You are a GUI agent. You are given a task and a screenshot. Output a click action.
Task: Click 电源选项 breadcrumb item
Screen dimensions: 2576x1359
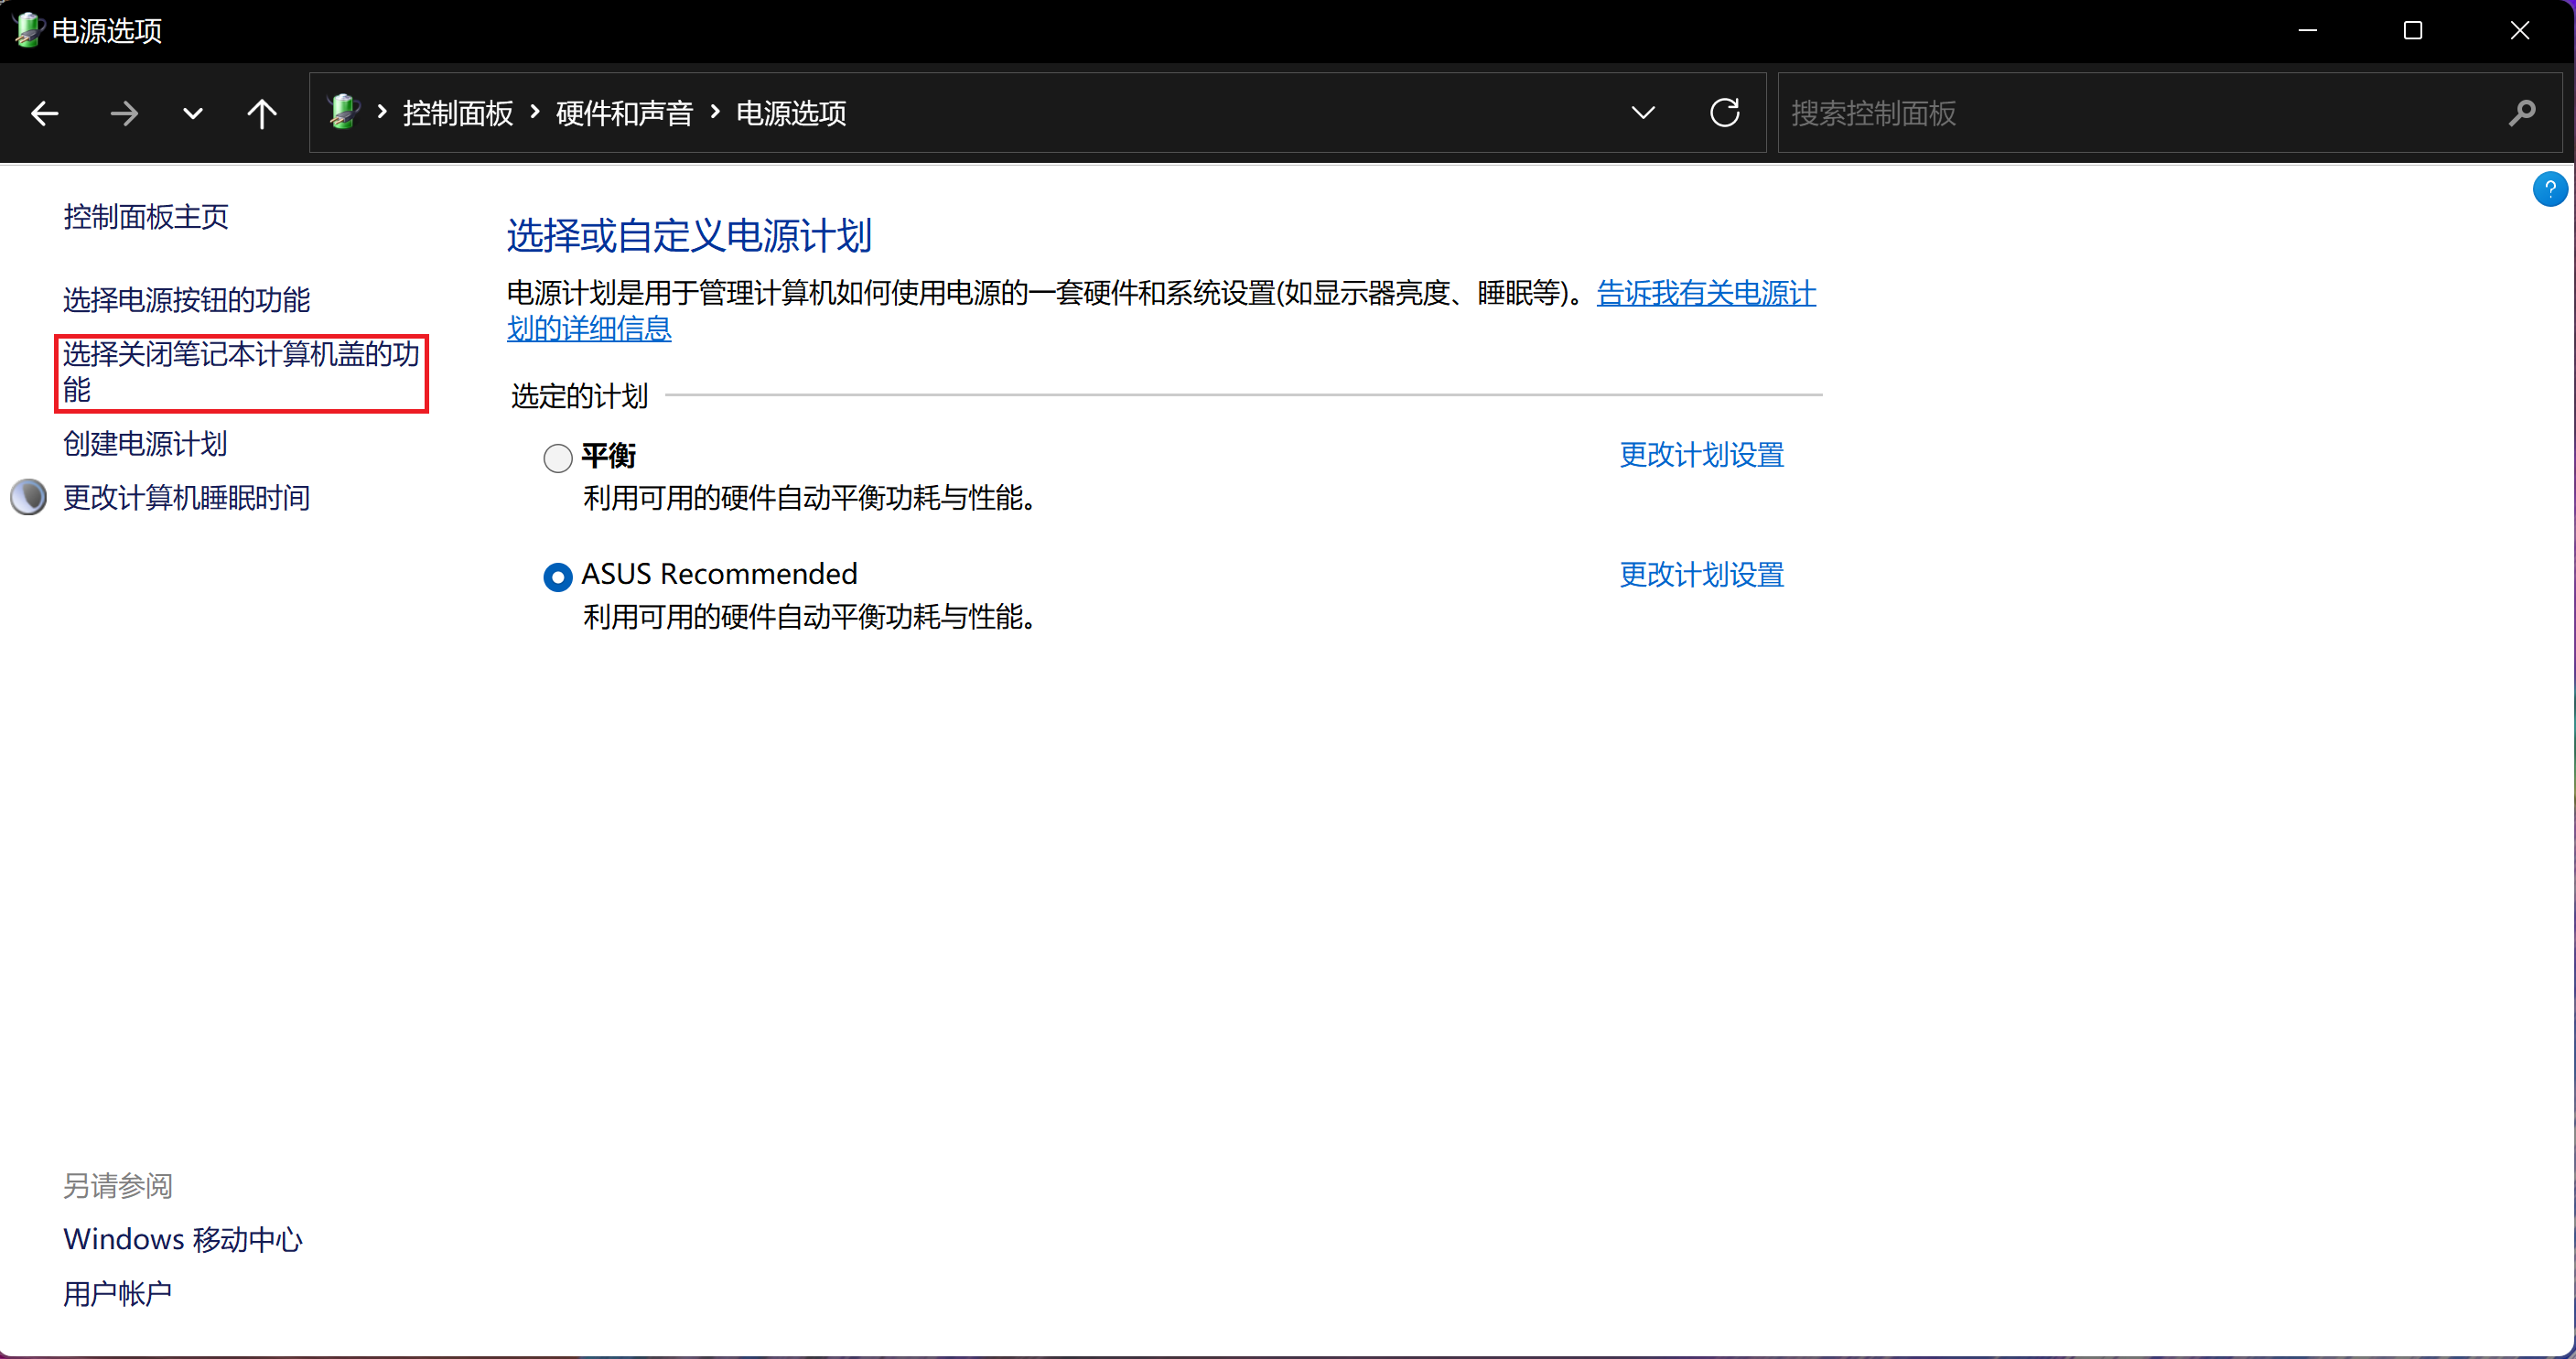point(791,113)
